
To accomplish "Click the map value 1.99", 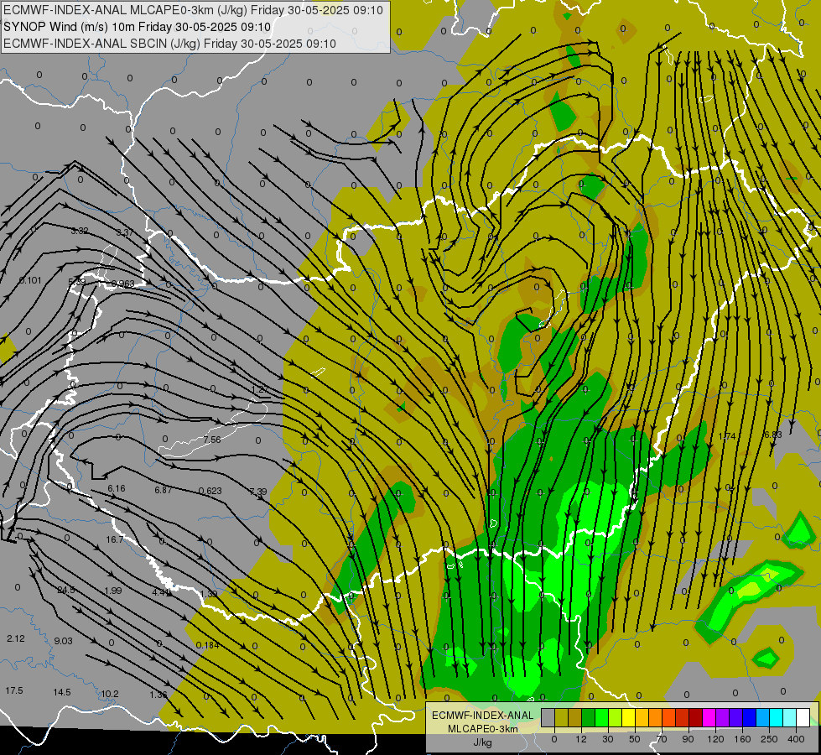I will pyautogui.click(x=113, y=591).
